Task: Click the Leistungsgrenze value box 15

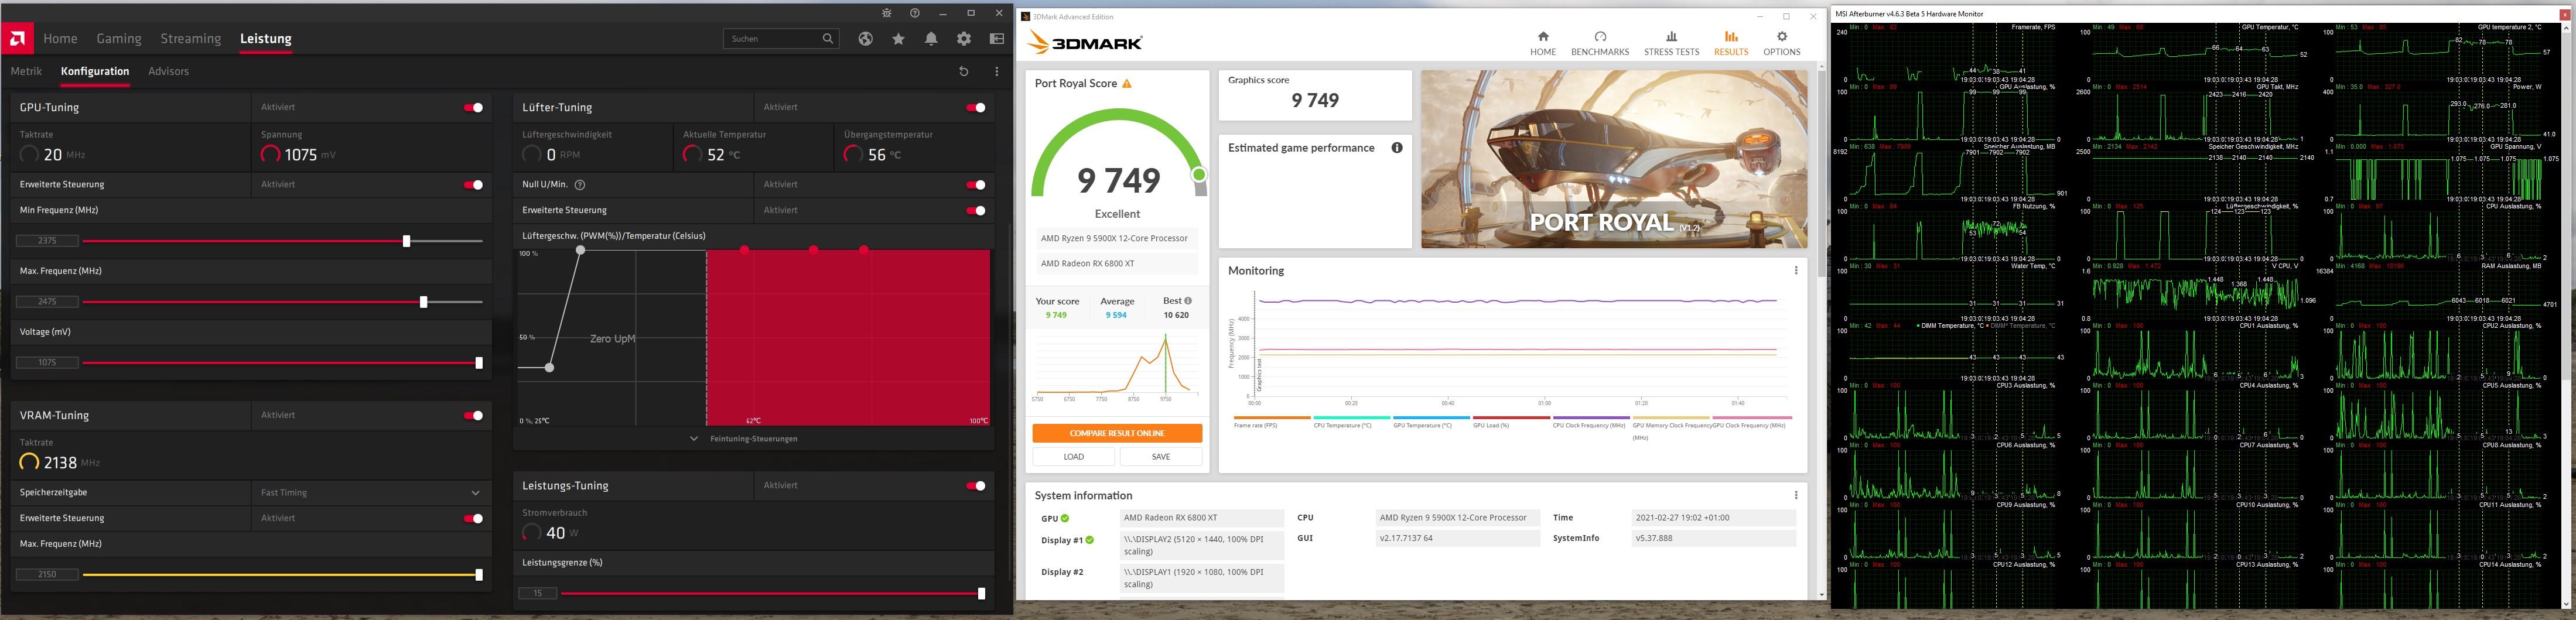Action: point(537,594)
